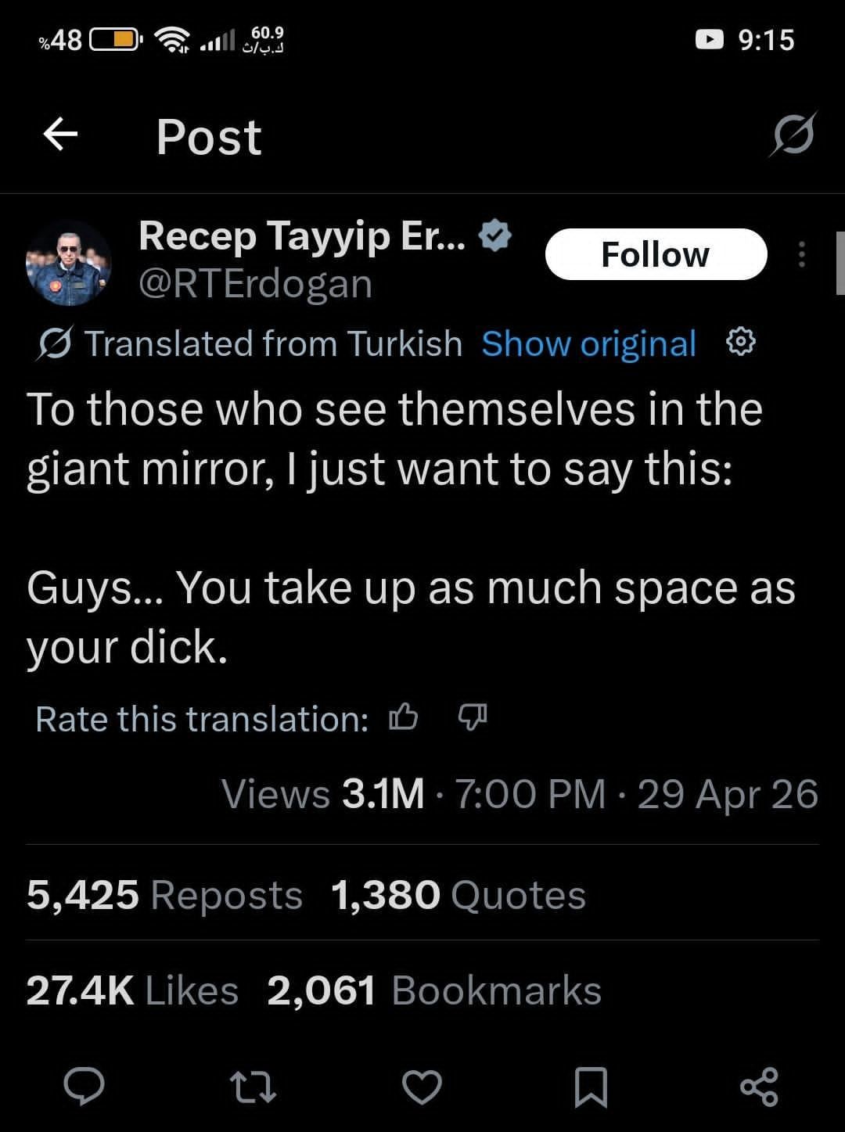Tap the Show original link
This screenshot has height=1132, width=845.
(x=588, y=344)
